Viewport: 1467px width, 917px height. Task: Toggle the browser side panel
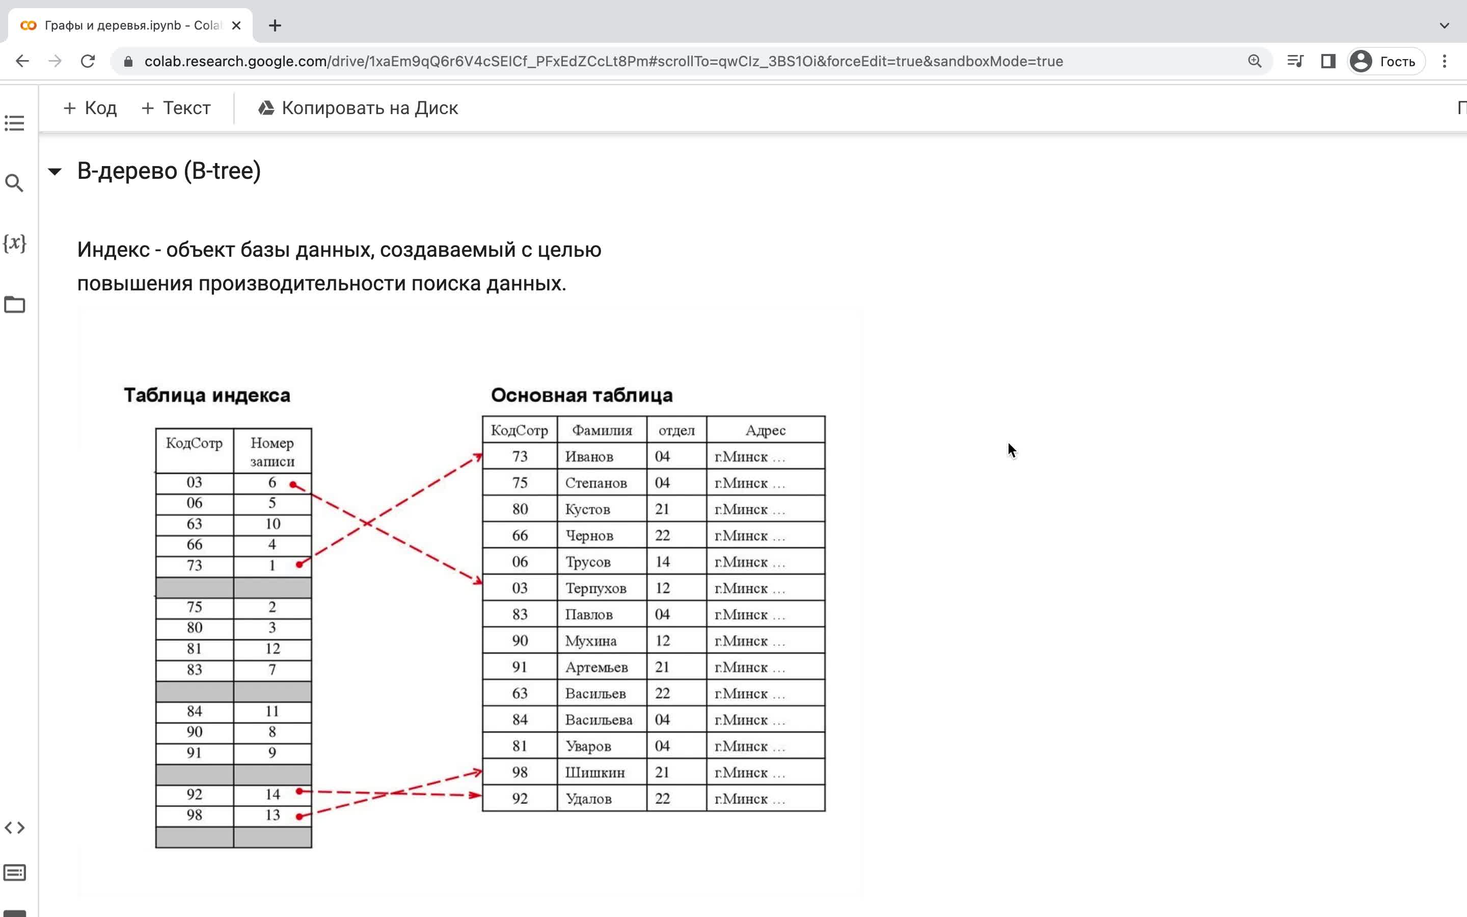(1328, 61)
